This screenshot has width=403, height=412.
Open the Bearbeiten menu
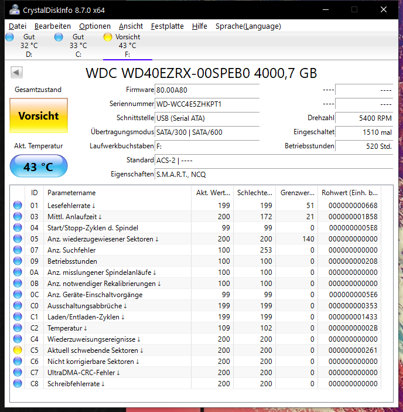pos(53,26)
